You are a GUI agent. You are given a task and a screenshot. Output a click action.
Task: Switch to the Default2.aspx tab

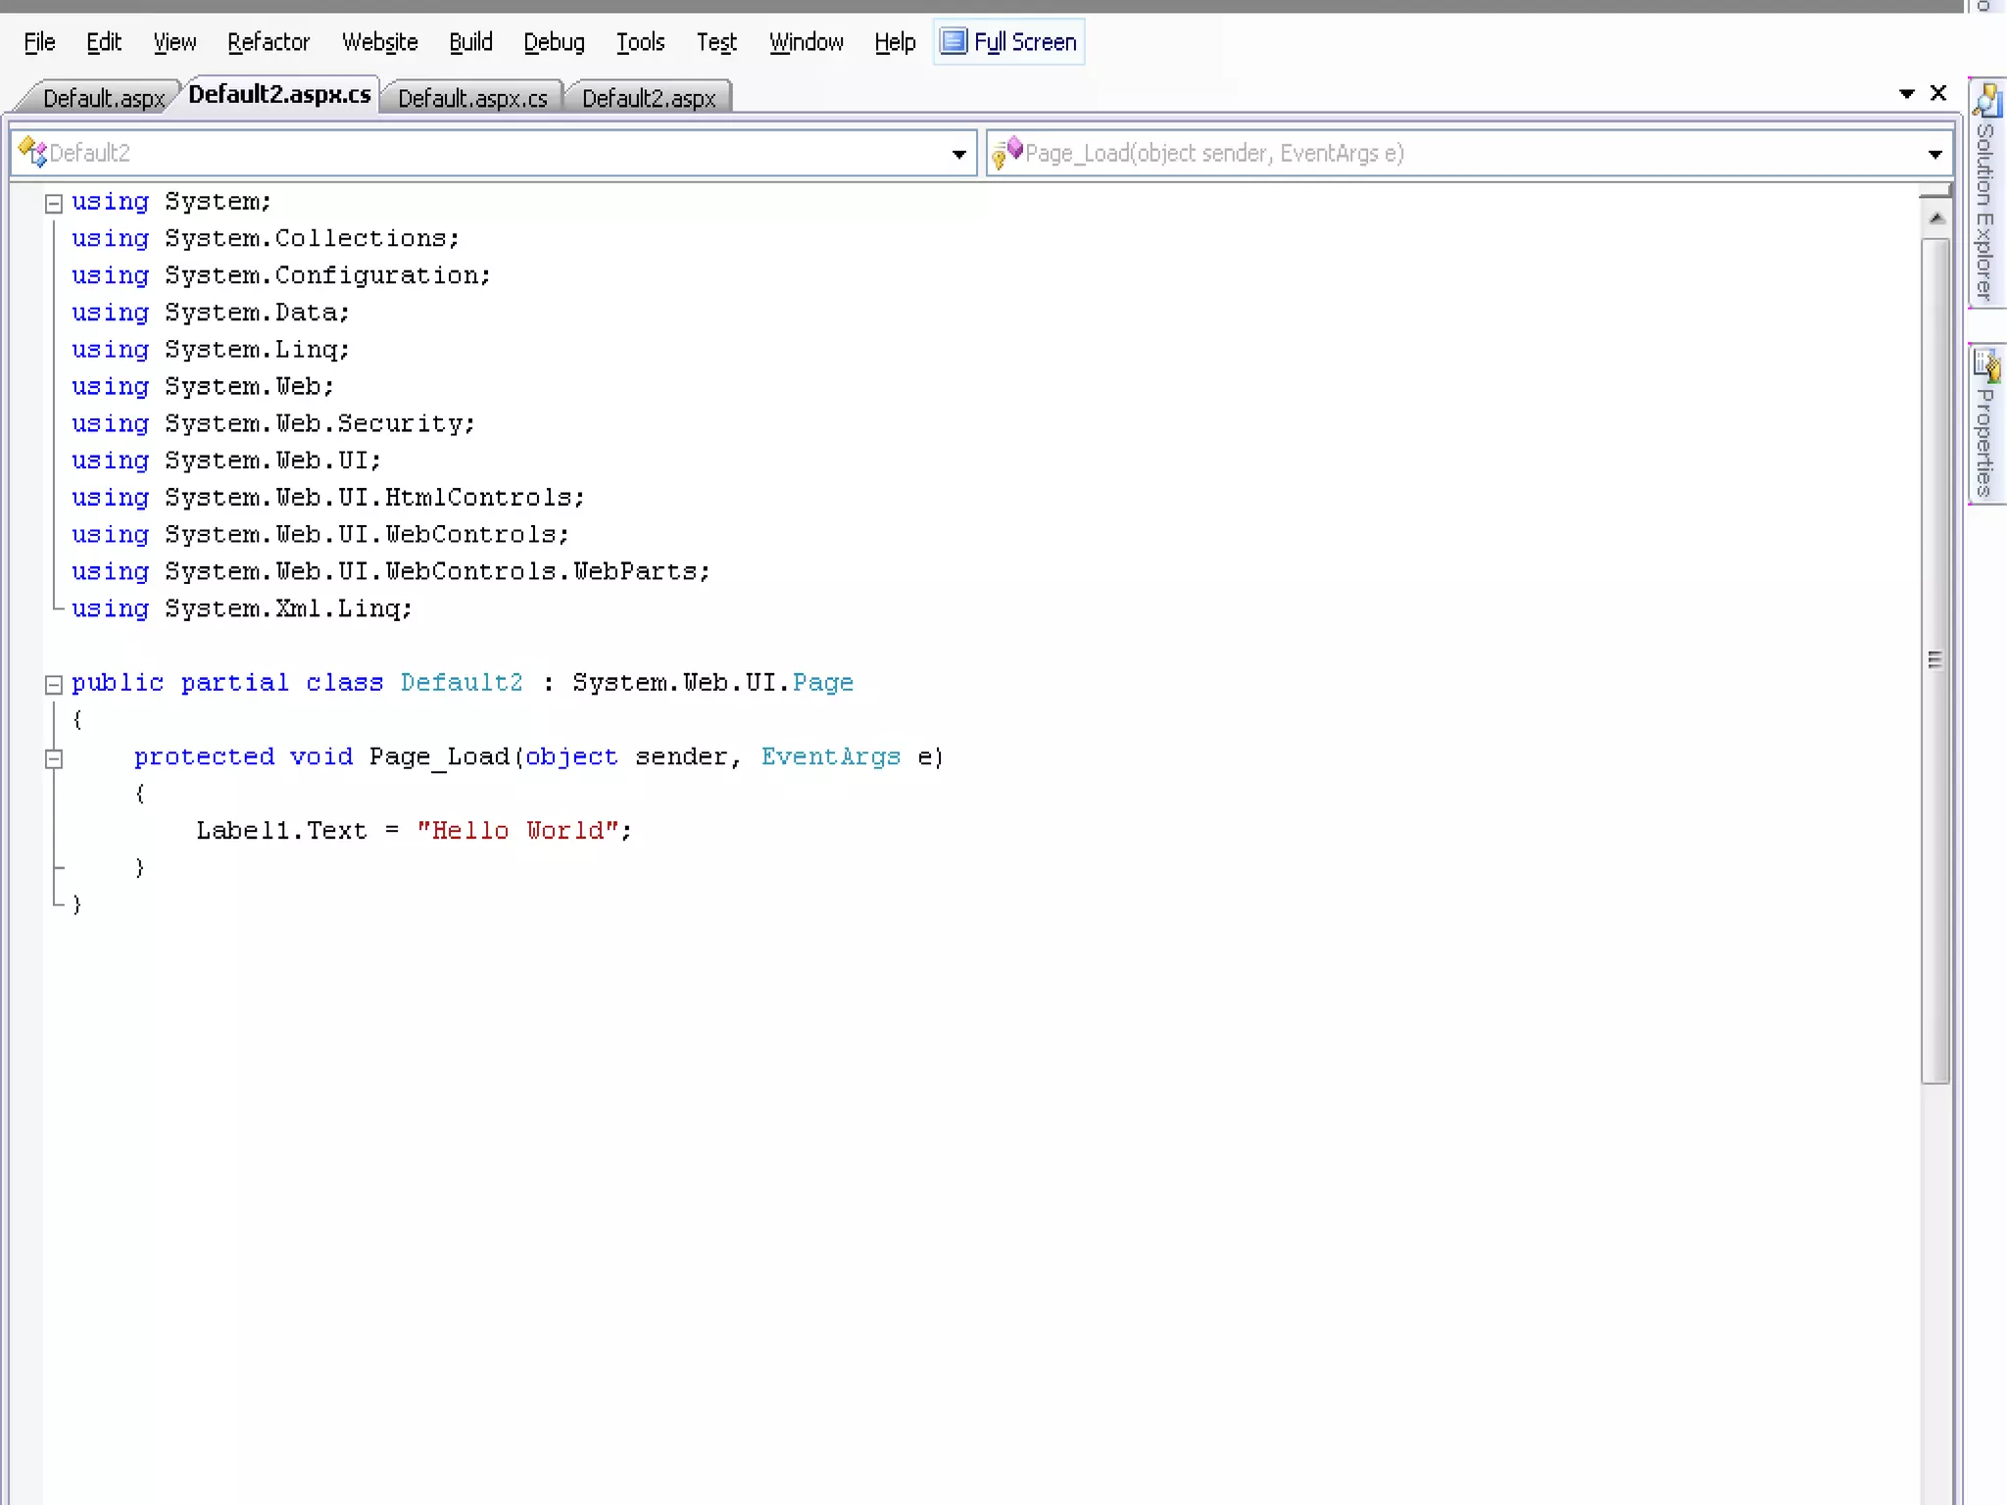click(x=648, y=98)
